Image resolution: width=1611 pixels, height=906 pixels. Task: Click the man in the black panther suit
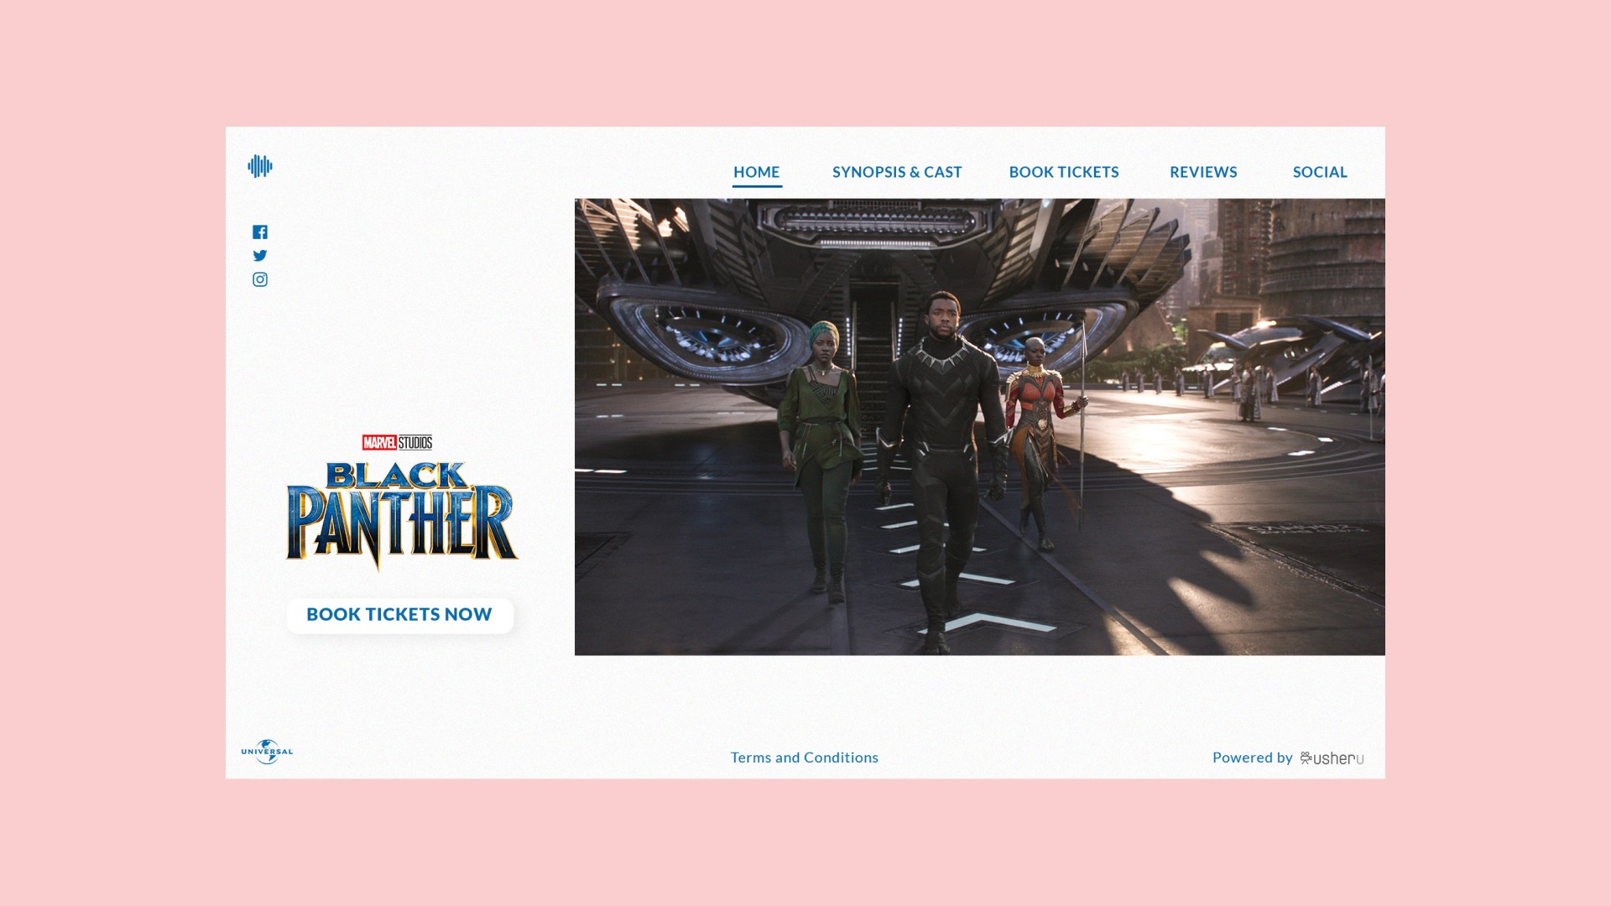pyautogui.click(x=941, y=436)
